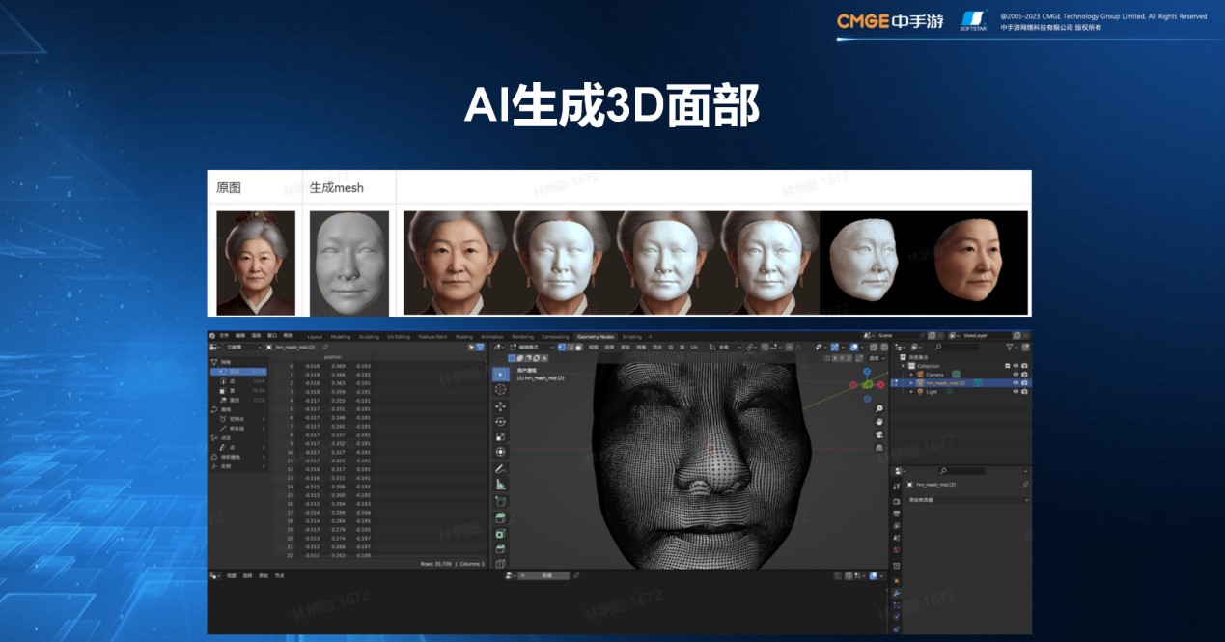
Task: Select the Bevel tool
Action: pyautogui.click(x=500, y=548)
